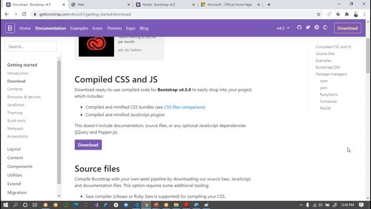Open Introduction in the sidebar
This screenshot has width=371, height=209.
18,73
